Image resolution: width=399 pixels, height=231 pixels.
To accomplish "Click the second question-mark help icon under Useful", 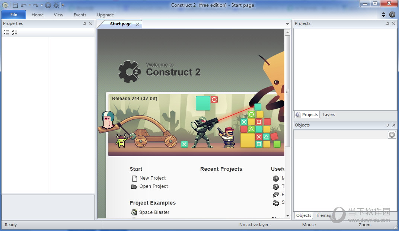I will (275, 186).
